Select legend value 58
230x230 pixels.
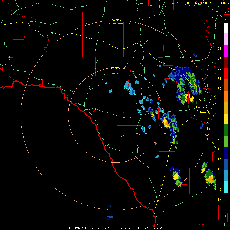pos(220,48)
